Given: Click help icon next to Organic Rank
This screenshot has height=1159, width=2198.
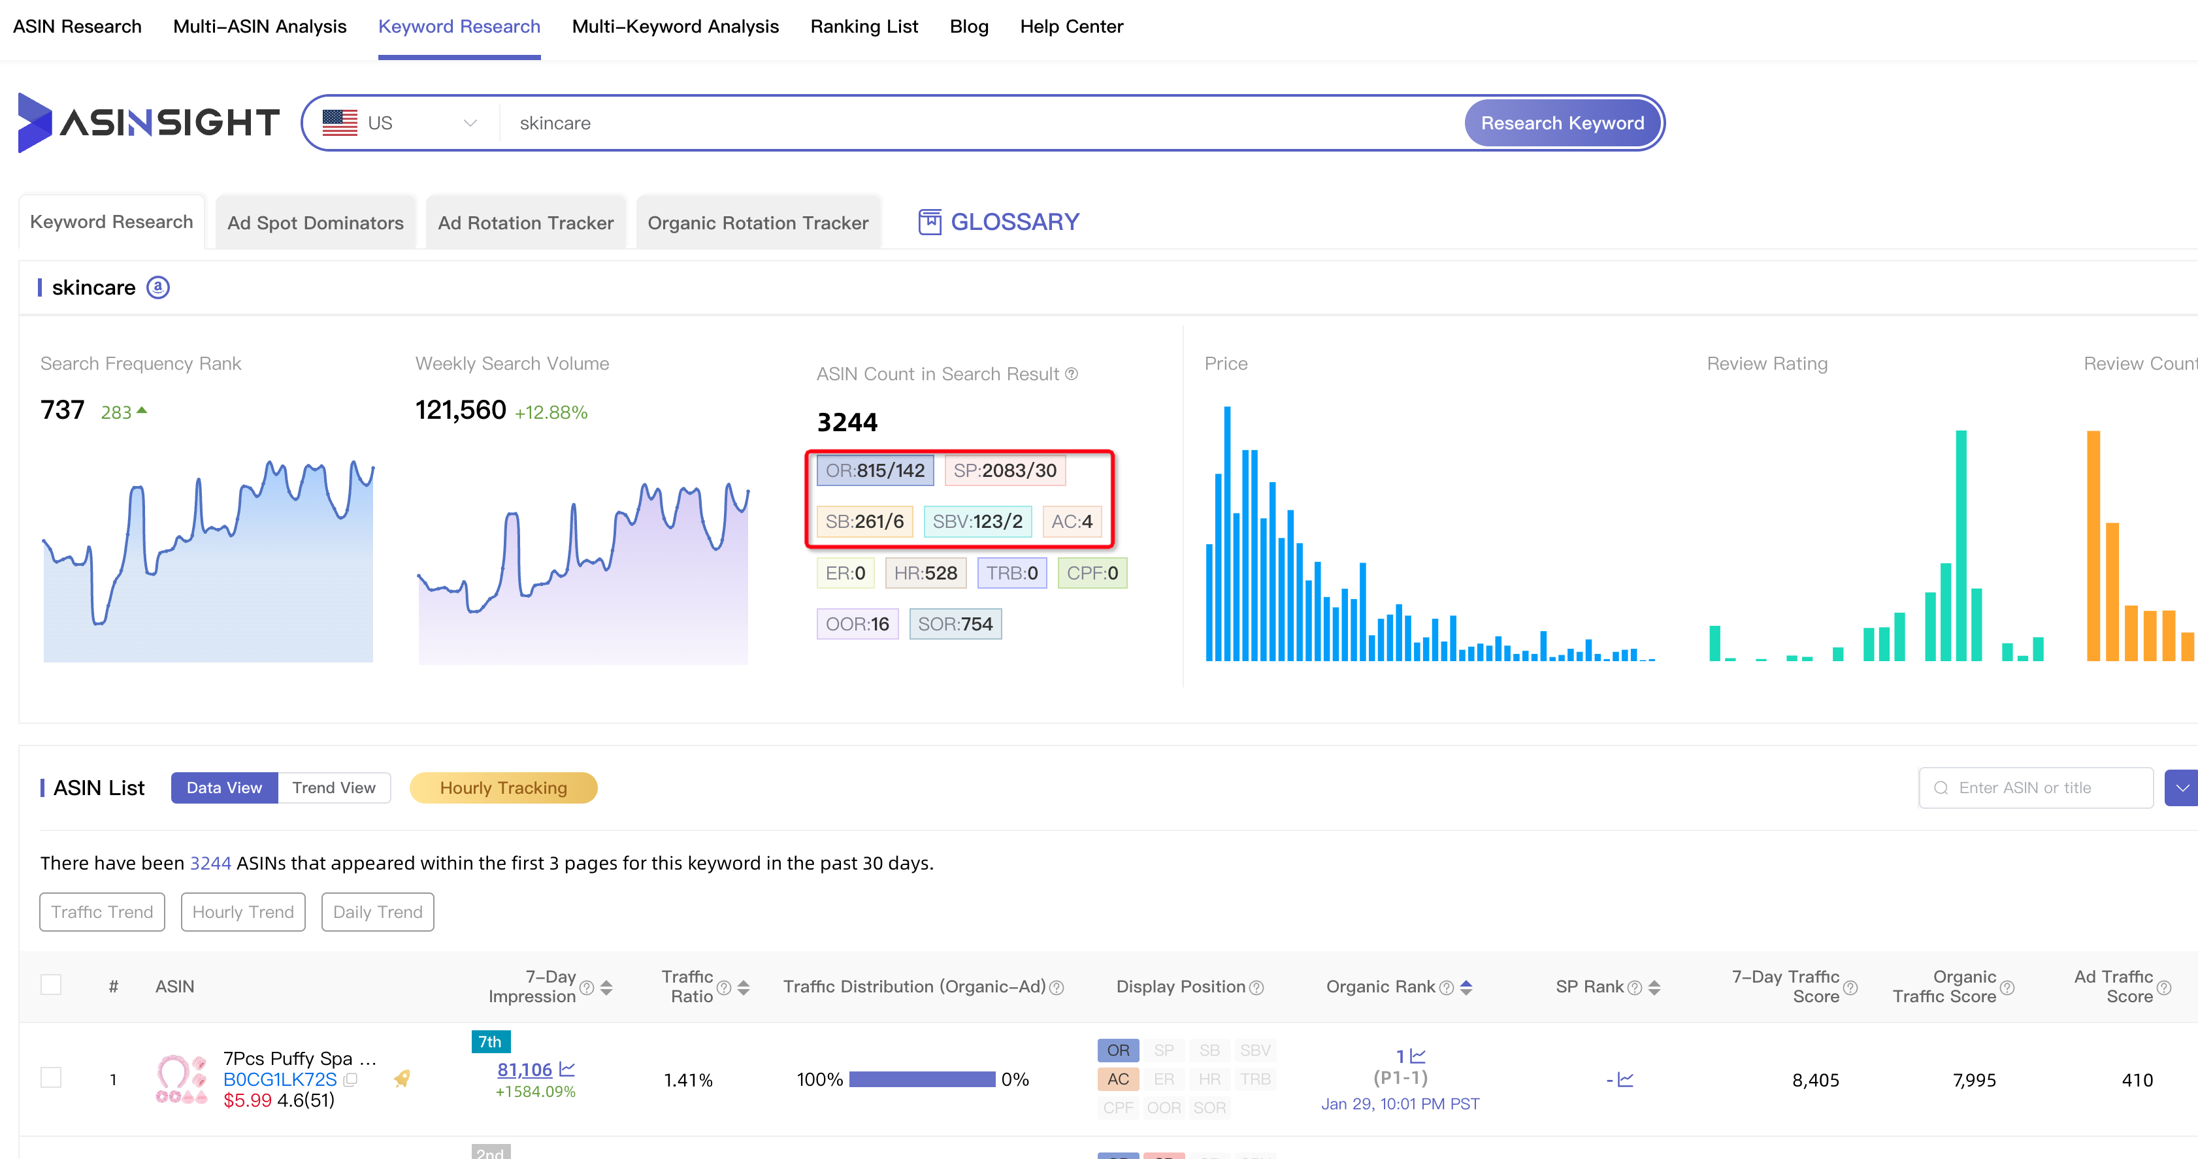Looking at the screenshot, I should [1447, 987].
